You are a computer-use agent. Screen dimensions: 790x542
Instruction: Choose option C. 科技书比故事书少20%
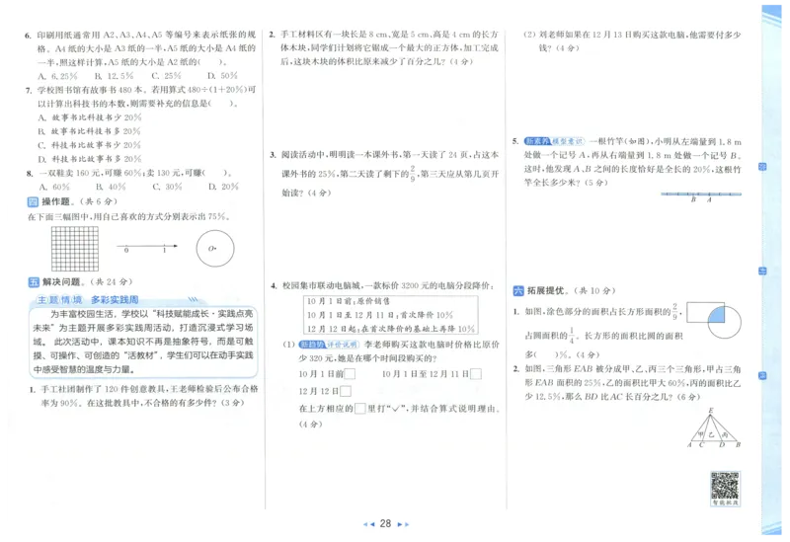[x=90, y=145]
